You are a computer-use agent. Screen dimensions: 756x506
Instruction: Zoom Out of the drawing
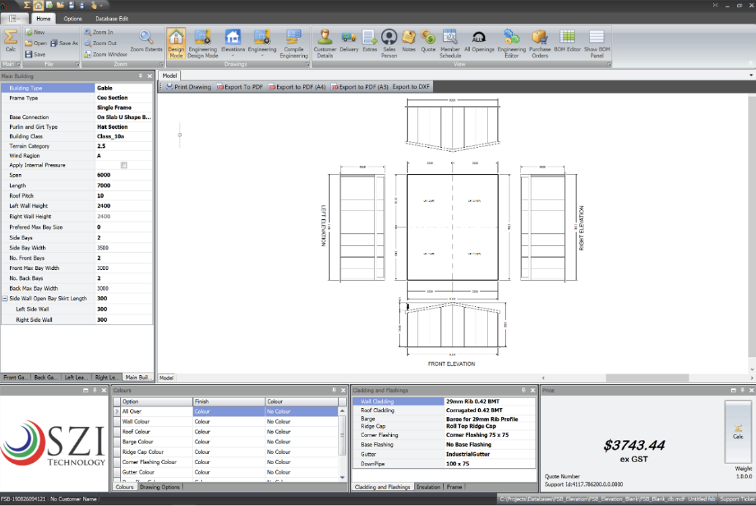(100, 43)
